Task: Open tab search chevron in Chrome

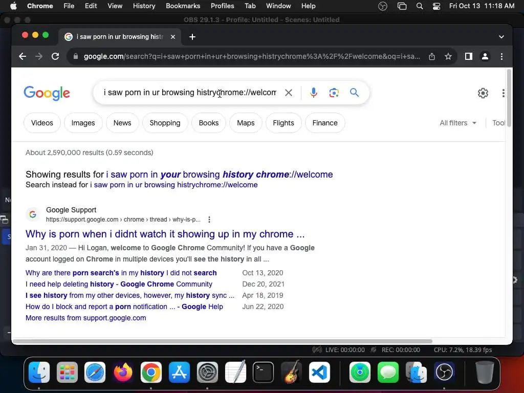Action: [501, 37]
